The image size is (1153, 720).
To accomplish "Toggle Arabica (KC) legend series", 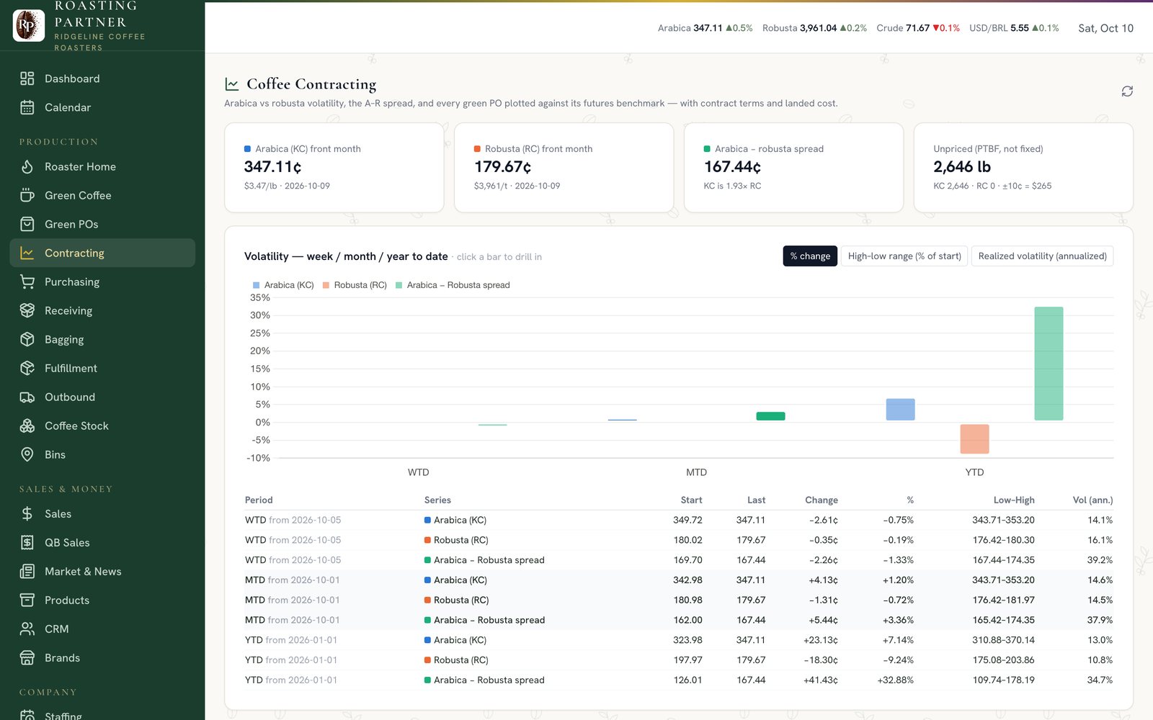I will tap(283, 285).
